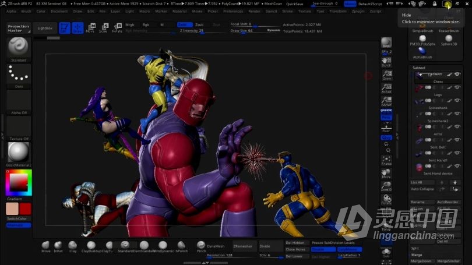The height and width of the screenshot is (265, 472).
Task: Click the Frame view button
Action: (386, 160)
